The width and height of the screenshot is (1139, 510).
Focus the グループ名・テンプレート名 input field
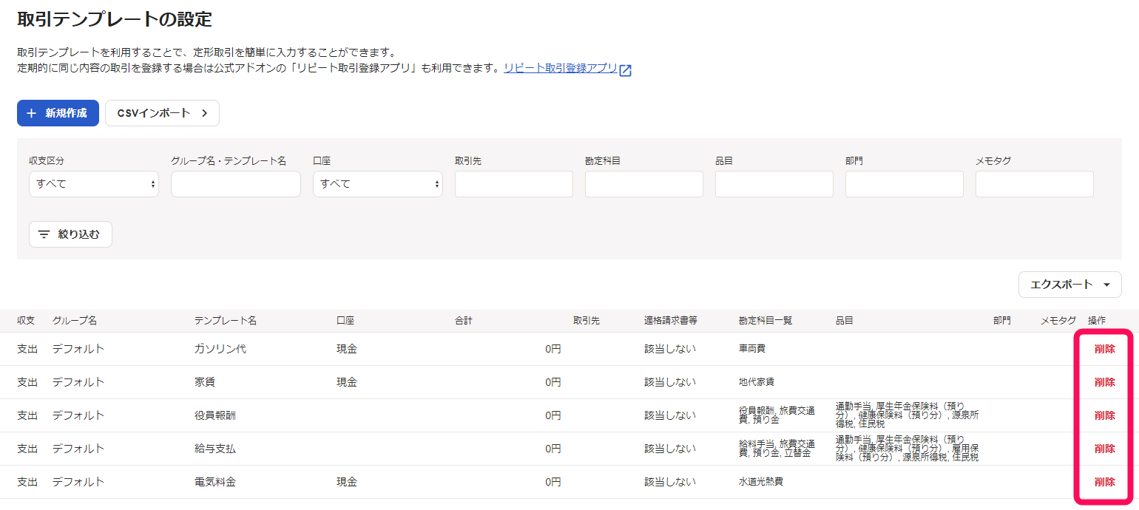point(236,184)
